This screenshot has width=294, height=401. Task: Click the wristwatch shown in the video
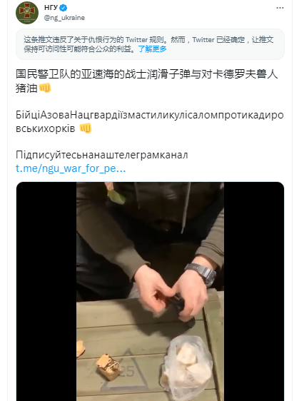(203, 274)
